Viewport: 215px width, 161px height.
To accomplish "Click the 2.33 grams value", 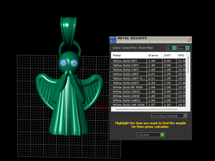I will click(152, 83).
